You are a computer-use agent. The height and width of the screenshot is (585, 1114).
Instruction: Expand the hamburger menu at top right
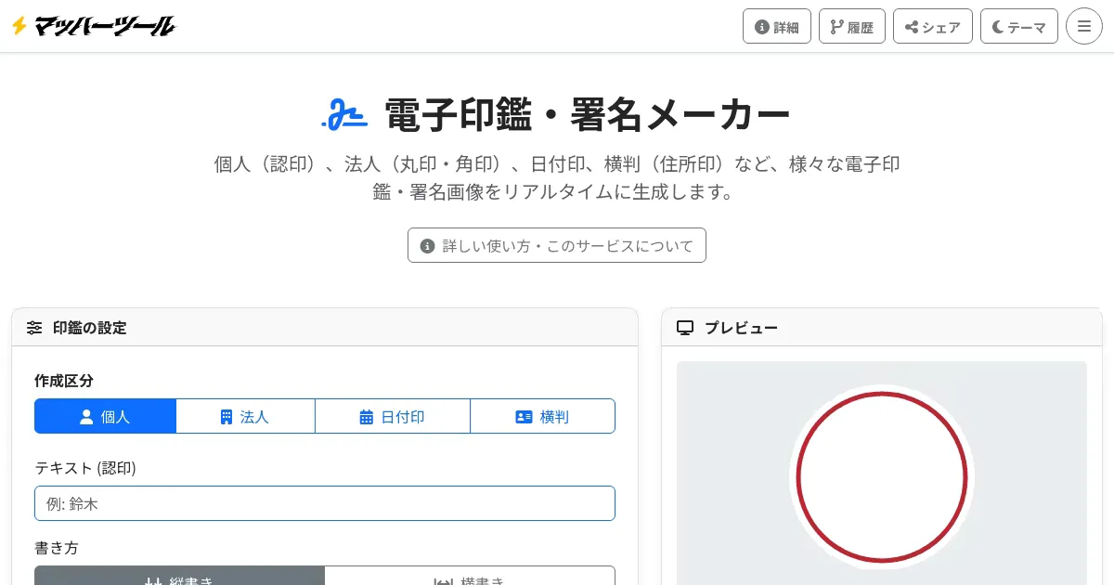[1083, 26]
